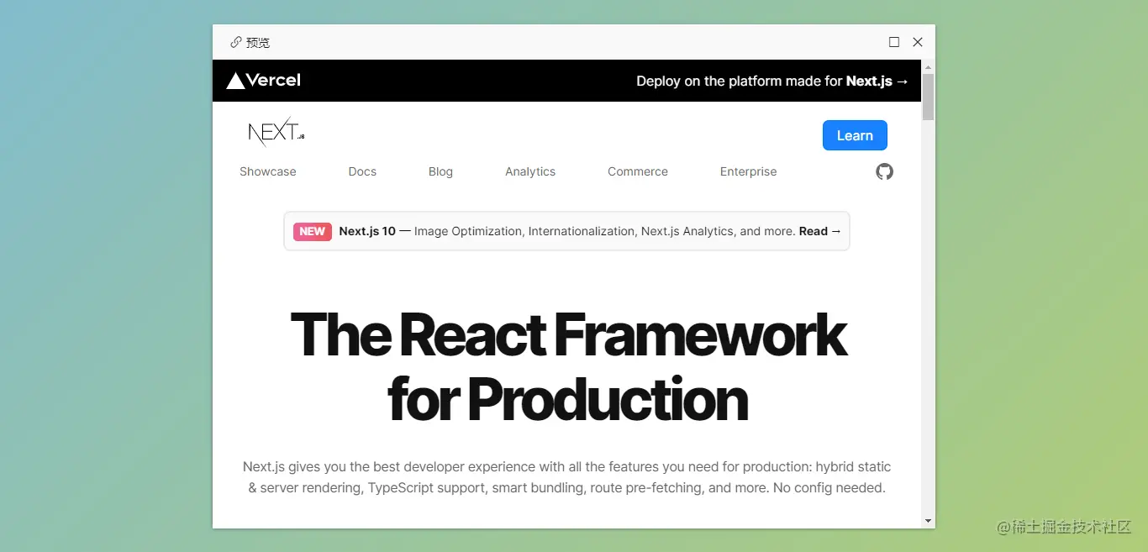Screen dimensions: 1148x552
Task: Open the GitHub icon link
Action: point(884,171)
